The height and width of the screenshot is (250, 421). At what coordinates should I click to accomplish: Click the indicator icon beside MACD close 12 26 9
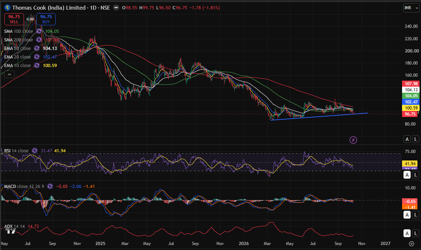[x=50, y=186]
